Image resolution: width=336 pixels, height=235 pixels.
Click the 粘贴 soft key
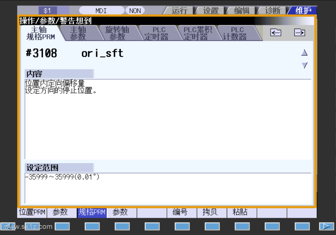click(x=242, y=212)
